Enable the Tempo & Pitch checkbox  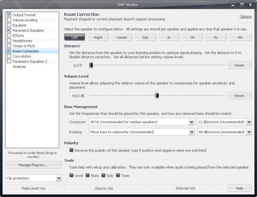[9, 46]
